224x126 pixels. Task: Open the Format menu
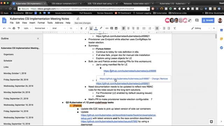41,23
